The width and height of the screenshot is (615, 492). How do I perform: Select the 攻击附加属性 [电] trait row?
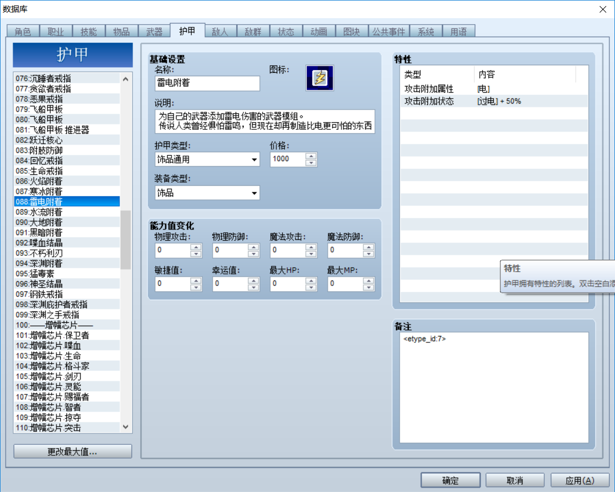point(494,89)
